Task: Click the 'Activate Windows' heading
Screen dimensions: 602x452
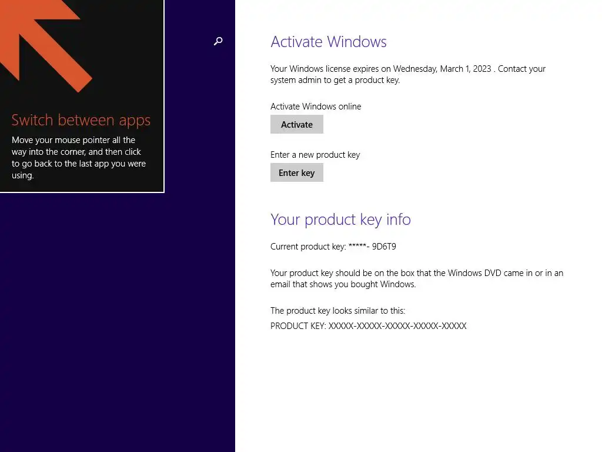Action: point(329,42)
